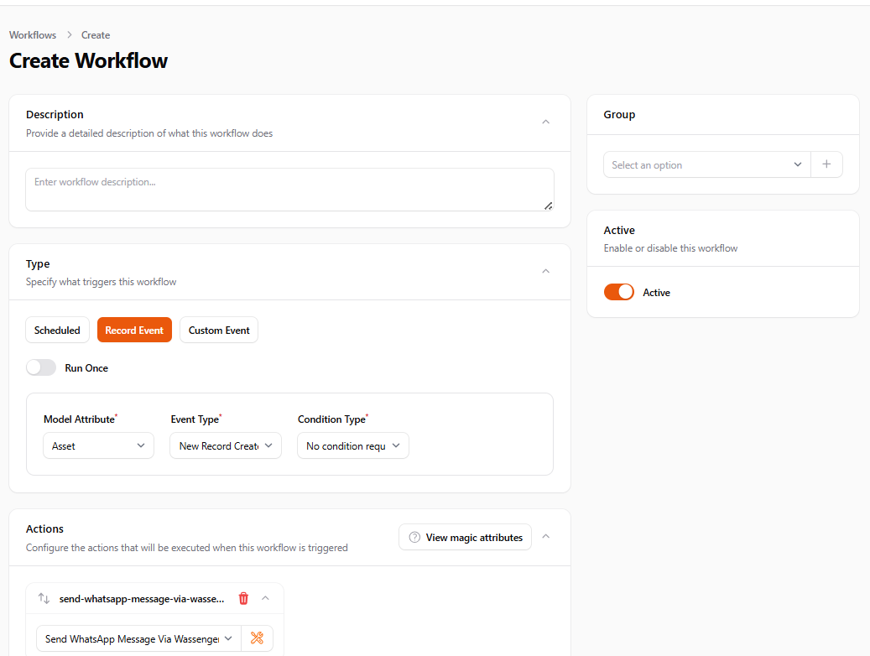The height and width of the screenshot is (656, 870).
Task: Disable the Active workflow toggle
Action: (x=619, y=292)
